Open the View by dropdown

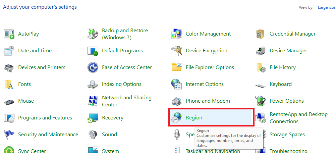coord(326,7)
